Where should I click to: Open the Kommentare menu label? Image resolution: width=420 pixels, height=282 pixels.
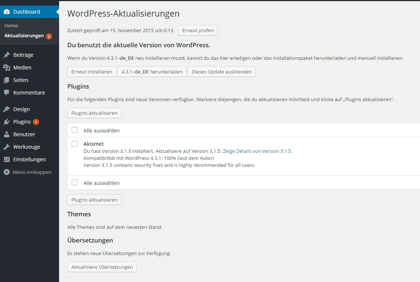coord(29,93)
